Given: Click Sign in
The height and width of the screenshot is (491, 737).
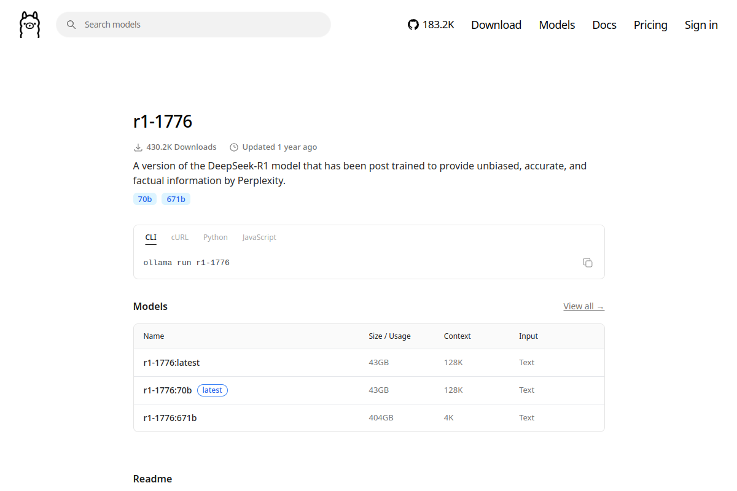Looking at the screenshot, I should point(701,25).
